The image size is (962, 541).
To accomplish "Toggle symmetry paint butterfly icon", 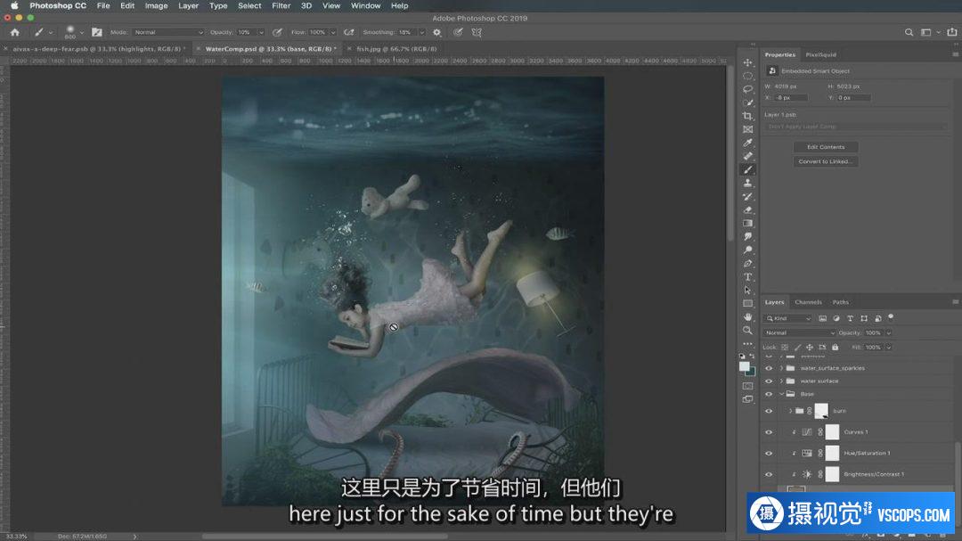I will 477,33.
